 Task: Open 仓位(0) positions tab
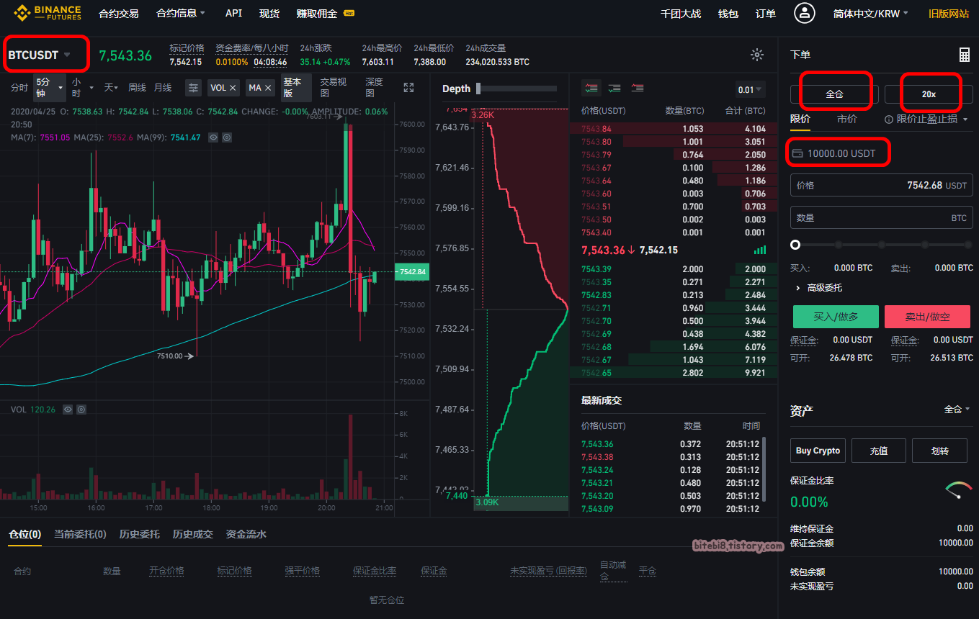click(24, 534)
